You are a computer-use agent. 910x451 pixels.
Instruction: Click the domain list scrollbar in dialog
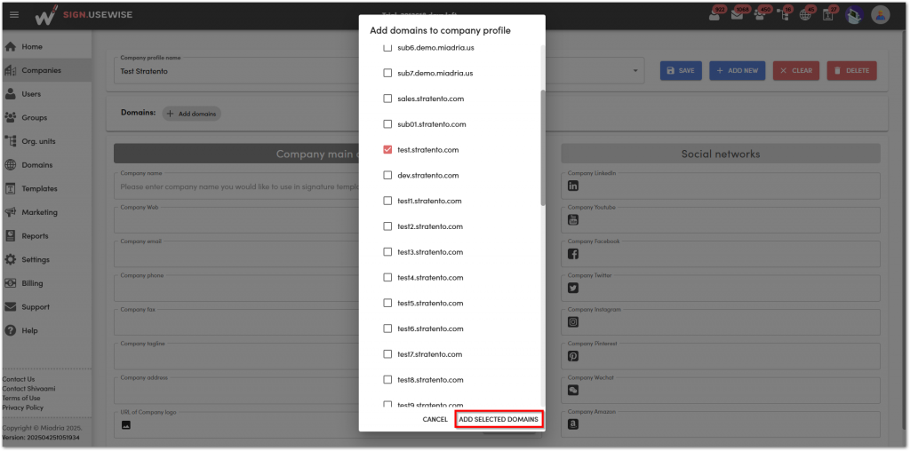[x=543, y=147]
